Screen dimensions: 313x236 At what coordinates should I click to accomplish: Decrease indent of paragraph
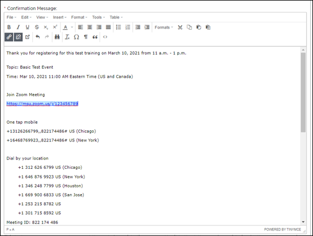point(137,27)
